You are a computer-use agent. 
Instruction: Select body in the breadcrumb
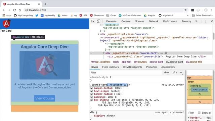point(116,62)
